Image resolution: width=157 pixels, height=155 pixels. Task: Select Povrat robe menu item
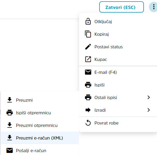coord(118,123)
